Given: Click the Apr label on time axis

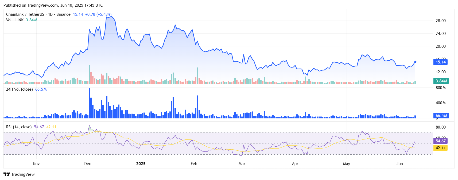Looking at the screenshot, I should coord(295,164).
